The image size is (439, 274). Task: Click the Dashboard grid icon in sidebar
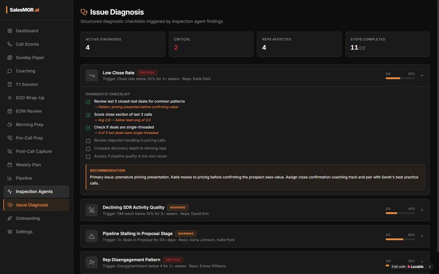[x=10, y=31]
